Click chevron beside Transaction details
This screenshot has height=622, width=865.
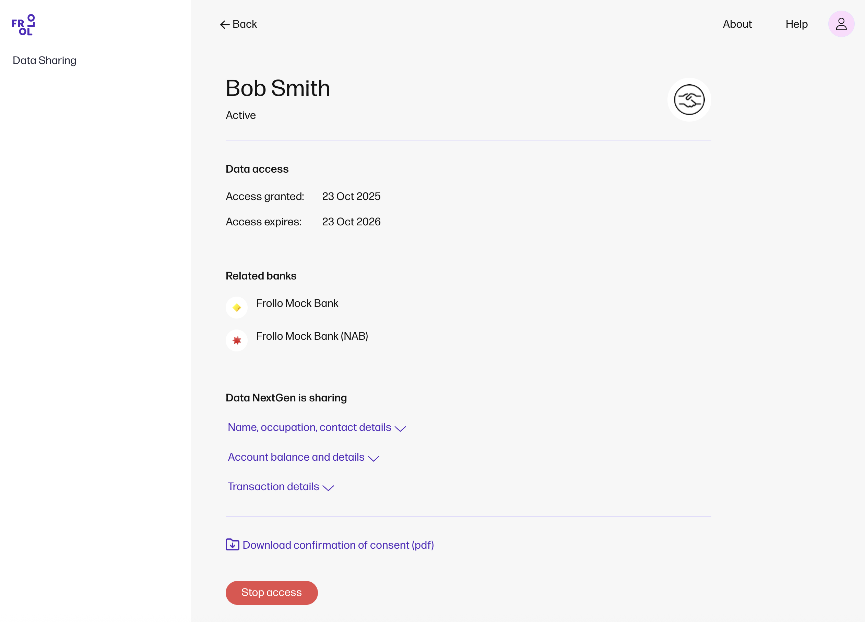point(328,487)
